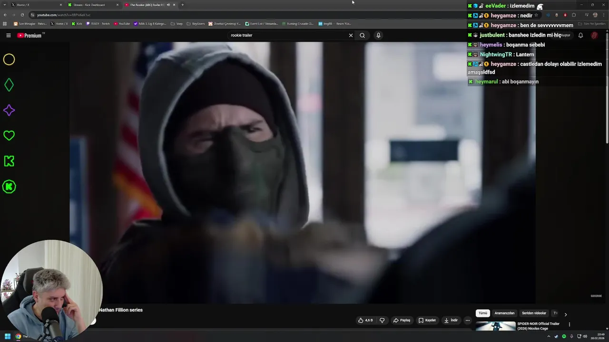Viewport: 609px width, 342px height.
Task: Clear the 'rookie trailer' search text
Action: click(x=351, y=35)
